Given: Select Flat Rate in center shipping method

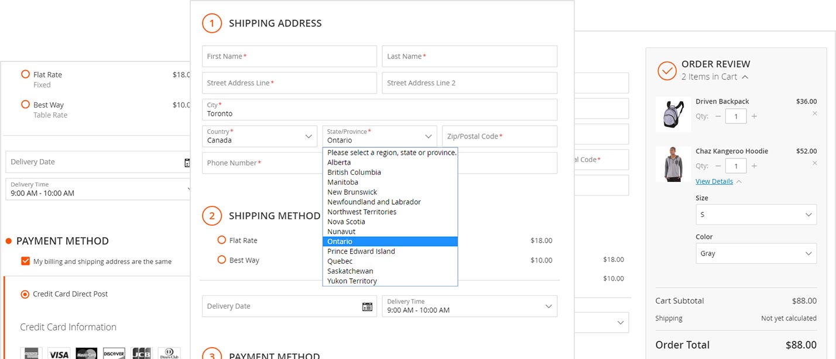Looking at the screenshot, I should (x=222, y=240).
